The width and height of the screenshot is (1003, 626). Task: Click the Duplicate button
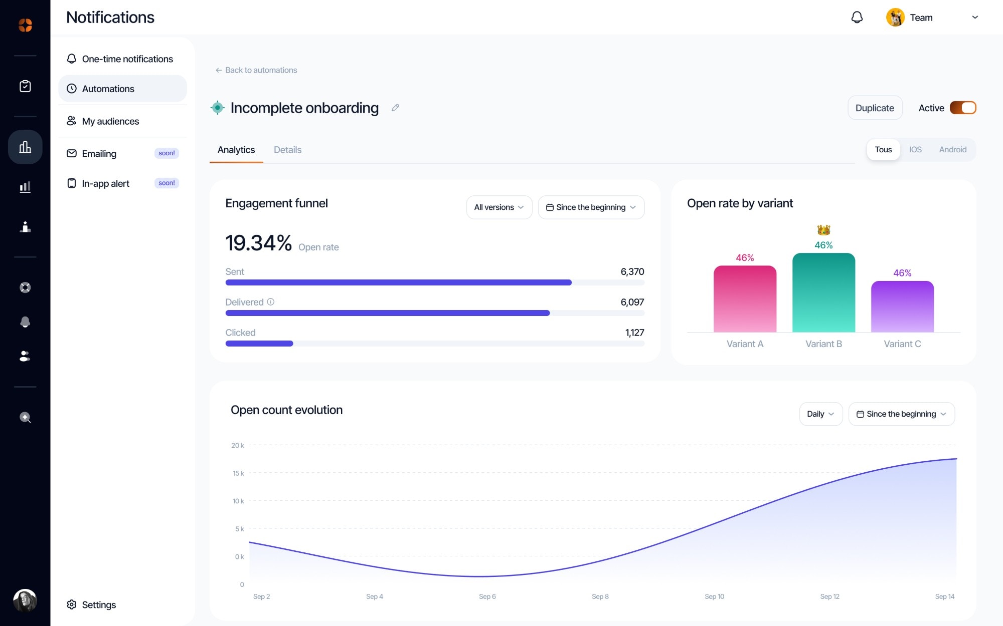(875, 108)
